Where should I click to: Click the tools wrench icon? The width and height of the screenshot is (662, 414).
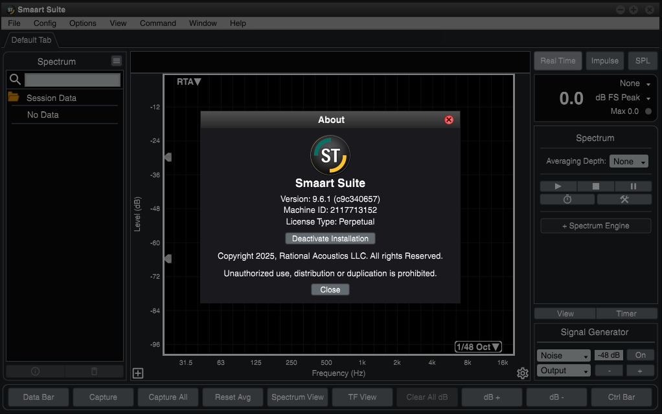coord(624,199)
